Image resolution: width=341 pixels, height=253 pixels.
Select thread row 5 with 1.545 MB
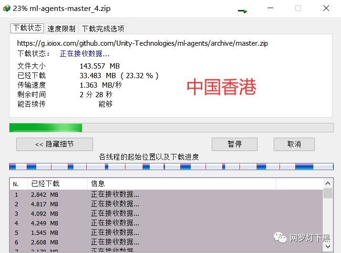click(x=166, y=233)
